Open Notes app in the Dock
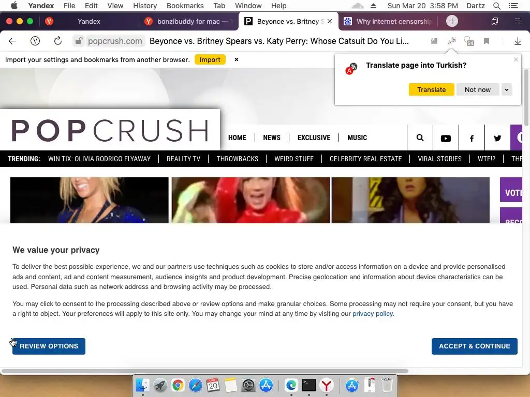The width and height of the screenshot is (530, 397). 231,385
